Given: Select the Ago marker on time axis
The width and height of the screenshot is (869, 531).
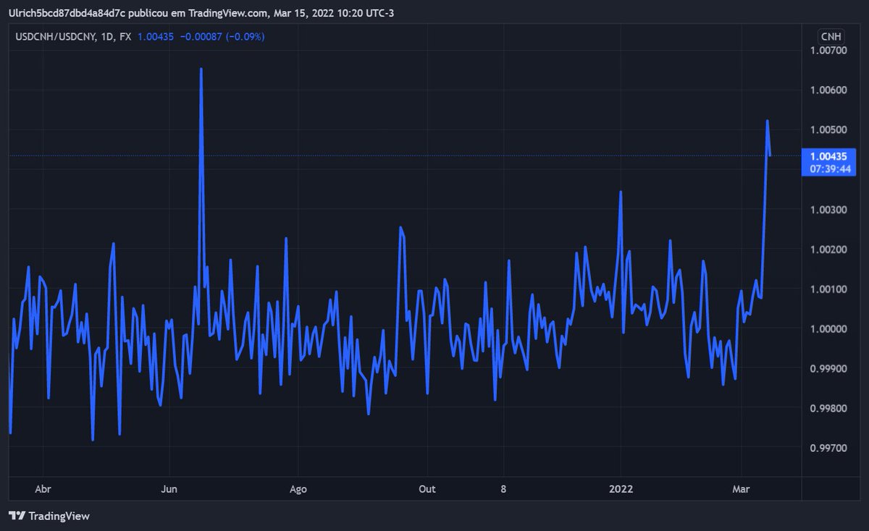Looking at the screenshot, I should (x=298, y=489).
